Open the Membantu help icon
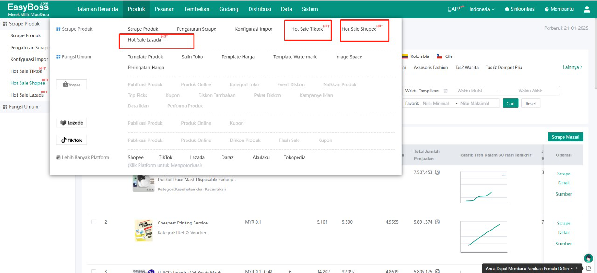This screenshot has width=597, height=273. click(547, 9)
